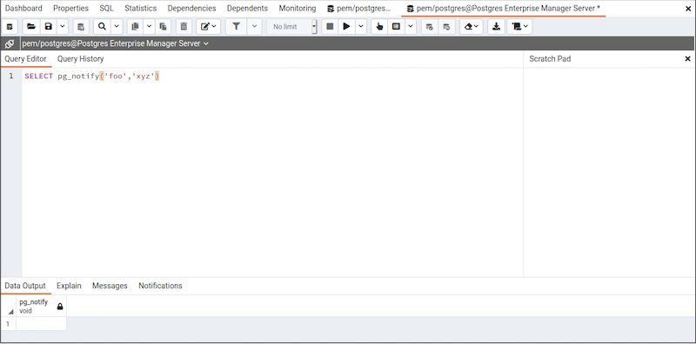Screen dimensions: 696x344
Task: Open the clear eraser dropdown
Action: [x=472, y=27]
